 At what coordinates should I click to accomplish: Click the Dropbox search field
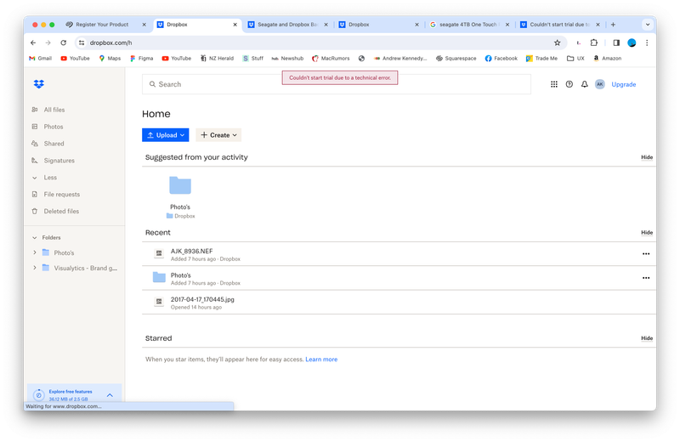[336, 84]
